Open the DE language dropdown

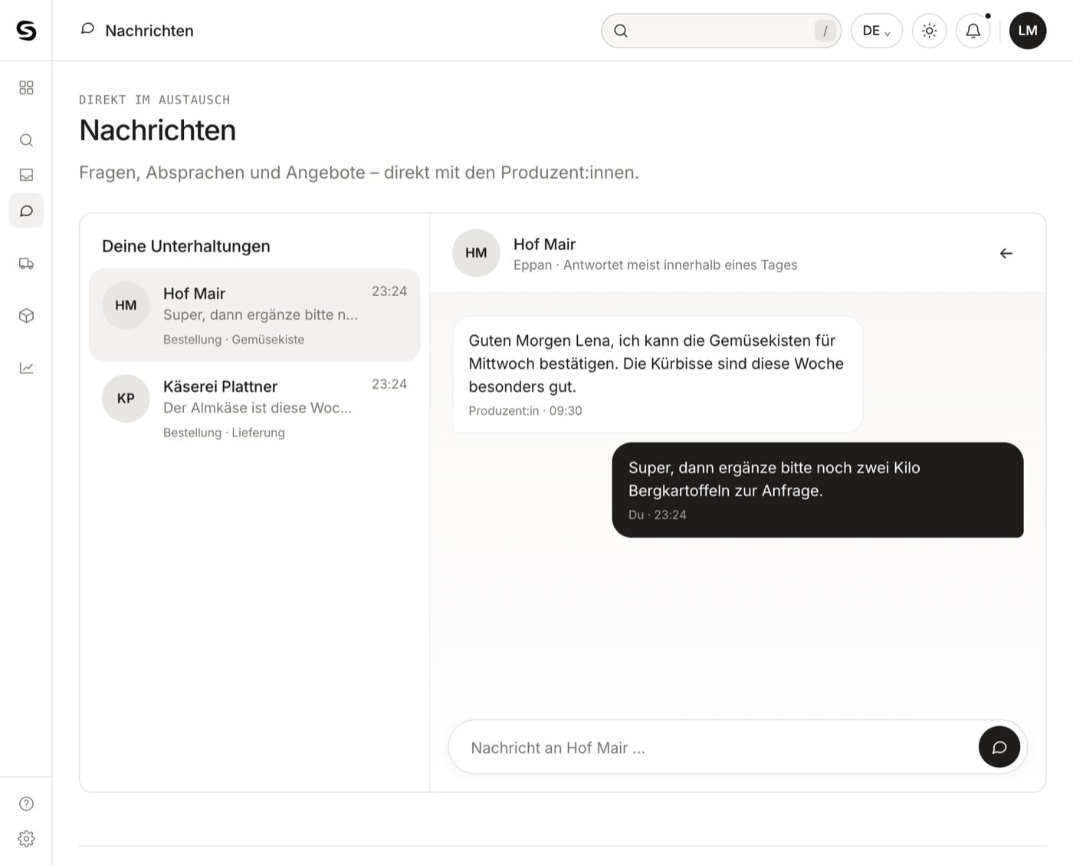pos(877,31)
